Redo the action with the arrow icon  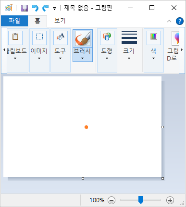tap(46, 8)
